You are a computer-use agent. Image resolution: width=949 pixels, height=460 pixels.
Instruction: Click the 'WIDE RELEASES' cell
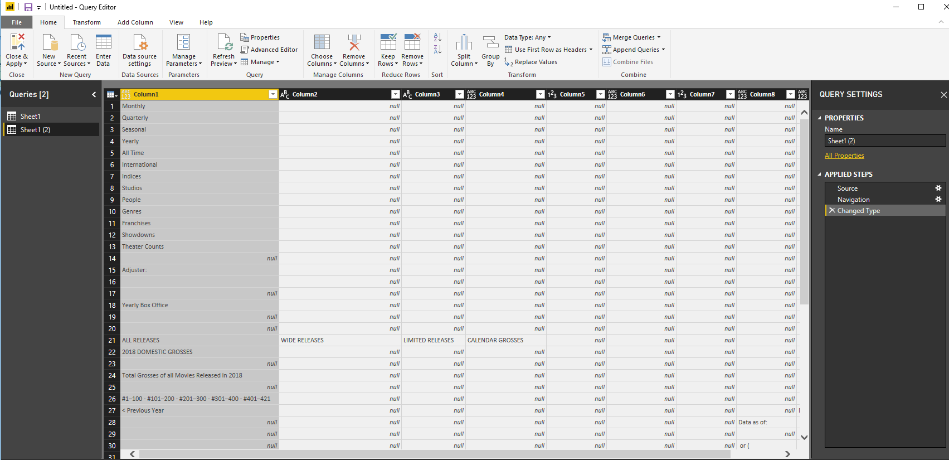[x=340, y=340]
